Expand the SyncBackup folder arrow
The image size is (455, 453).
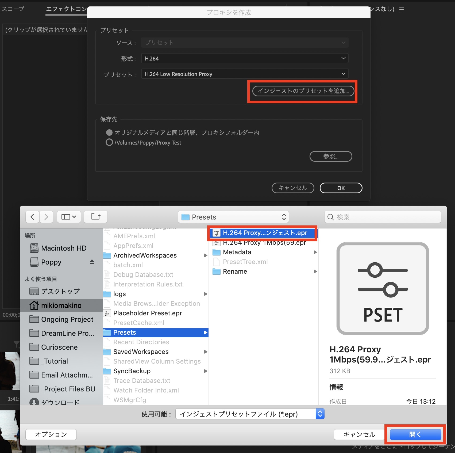(x=206, y=371)
